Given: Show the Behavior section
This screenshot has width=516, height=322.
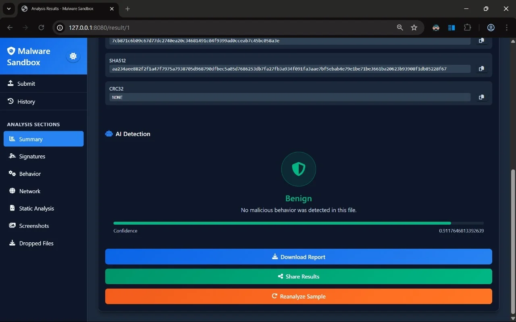Looking at the screenshot, I should pos(44,173).
